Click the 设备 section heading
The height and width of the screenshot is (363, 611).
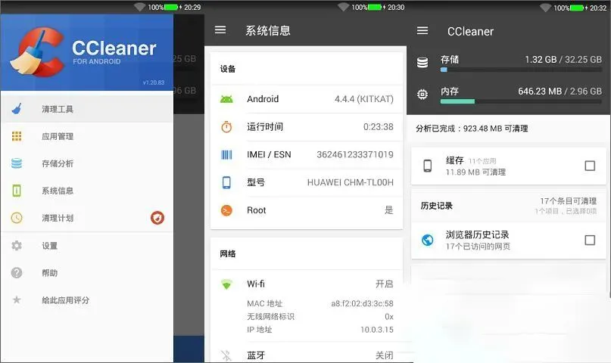[x=228, y=69]
